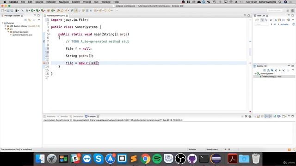
Task: Open Eclipse Source menu
Action: coord(39,2)
